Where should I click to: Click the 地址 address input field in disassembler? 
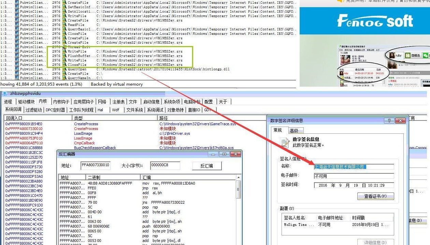[95, 165]
